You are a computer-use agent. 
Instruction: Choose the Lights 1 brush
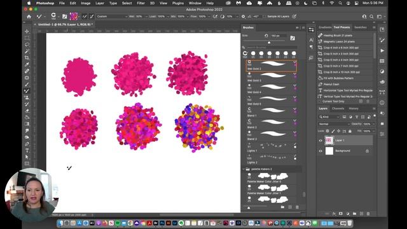[272, 147]
